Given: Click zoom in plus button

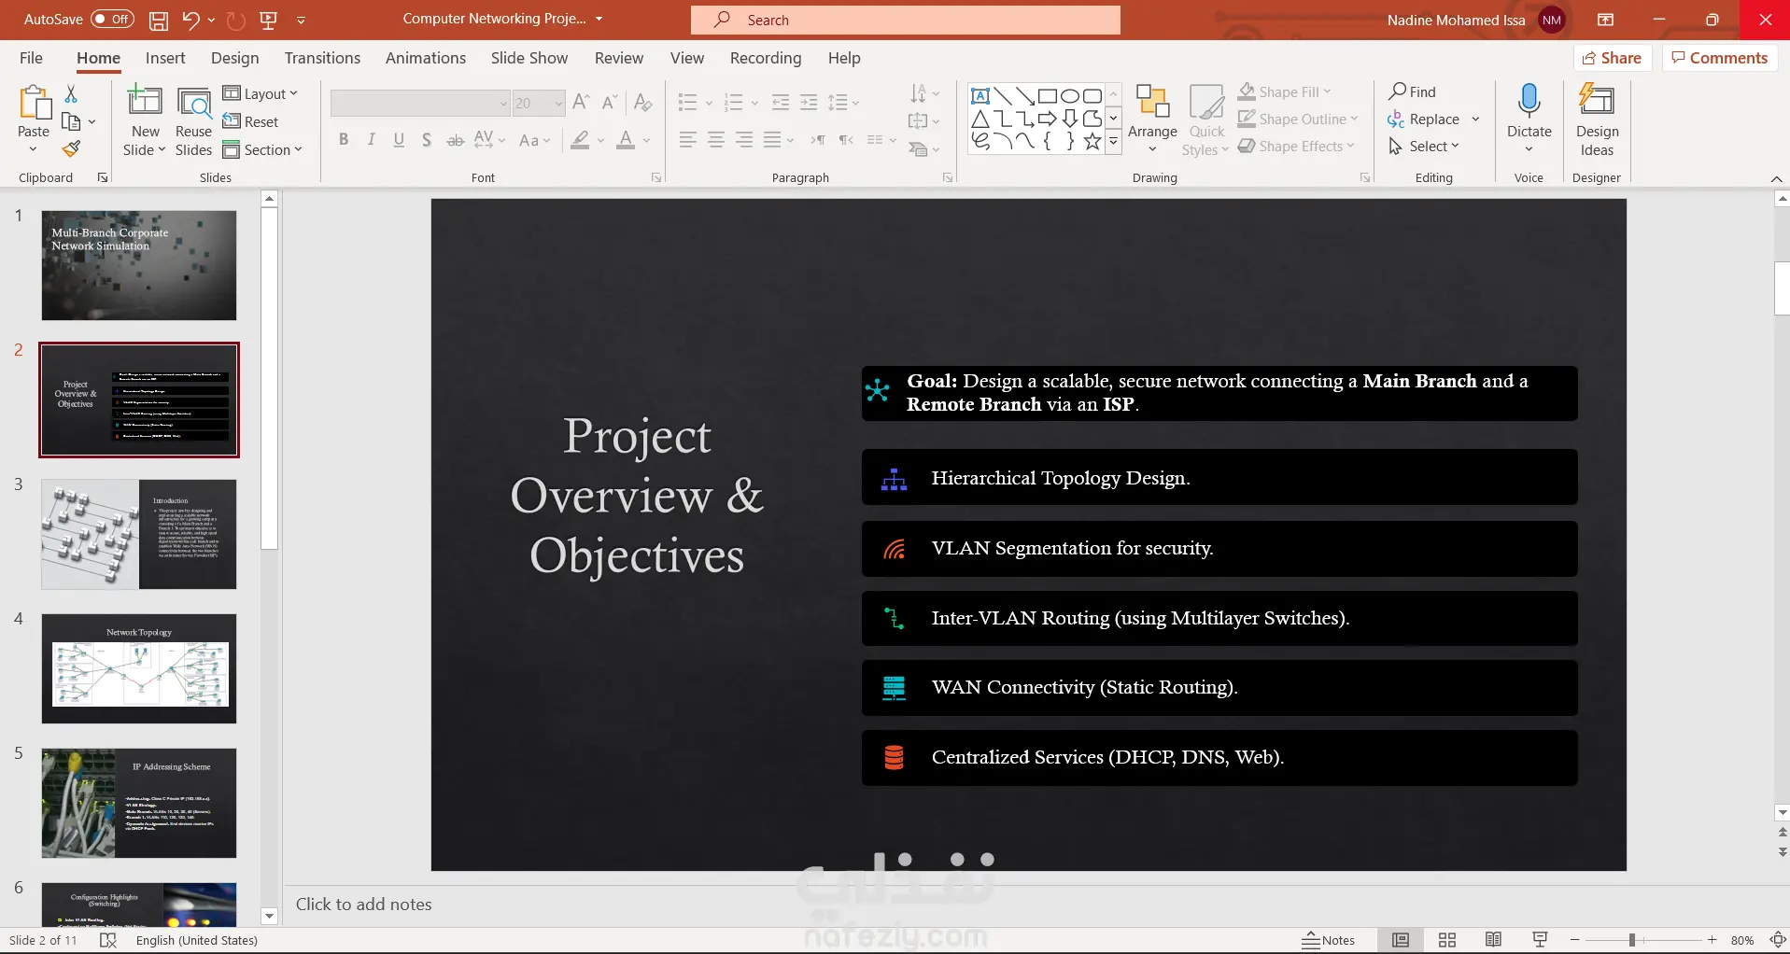Looking at the screenshot, I should coord(1712,940).
